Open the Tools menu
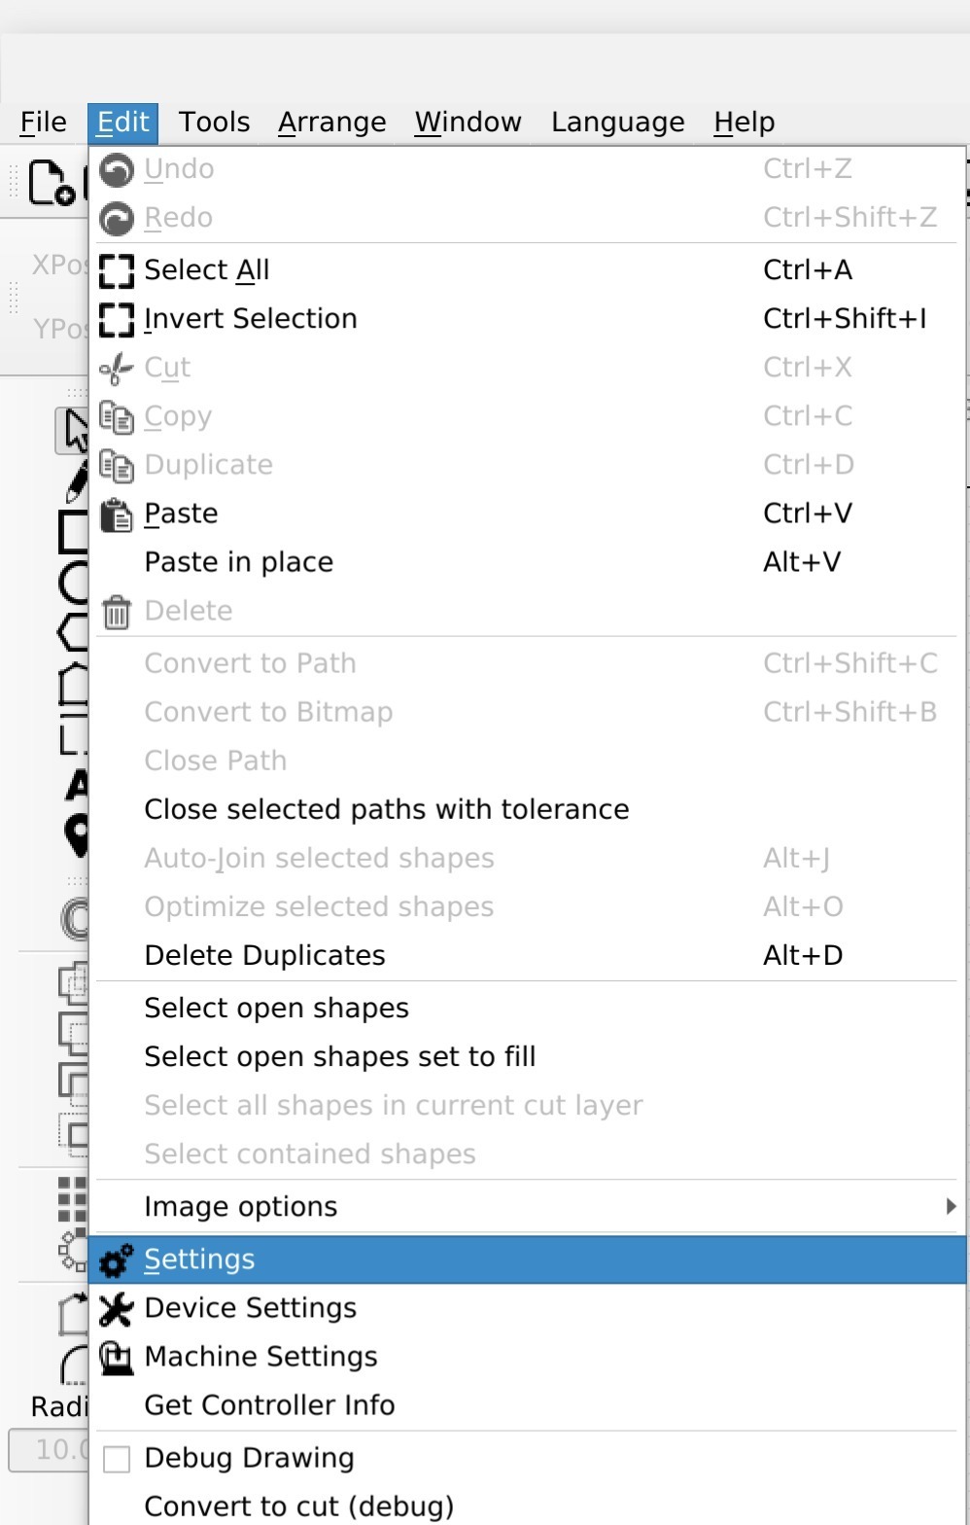This screenshot has height=1525, width=970. pos(214,123)
